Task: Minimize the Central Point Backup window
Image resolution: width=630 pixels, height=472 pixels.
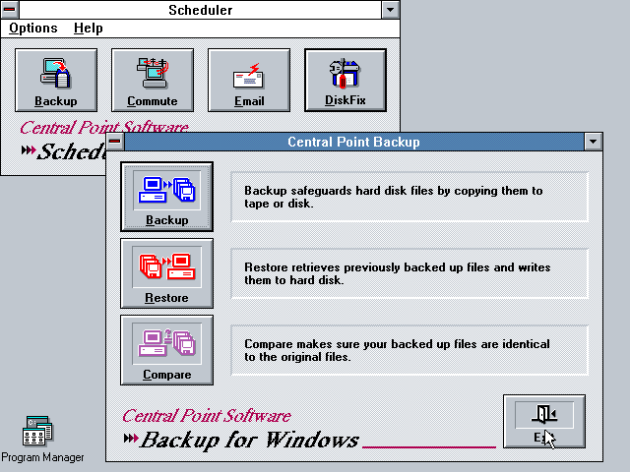Action: point(593,142)
